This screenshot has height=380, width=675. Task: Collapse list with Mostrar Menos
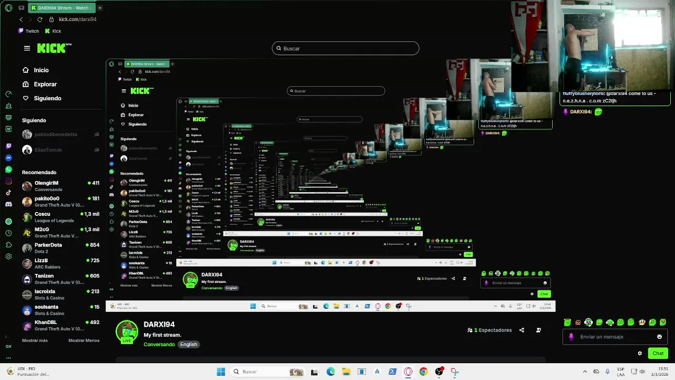coord(84,340)
